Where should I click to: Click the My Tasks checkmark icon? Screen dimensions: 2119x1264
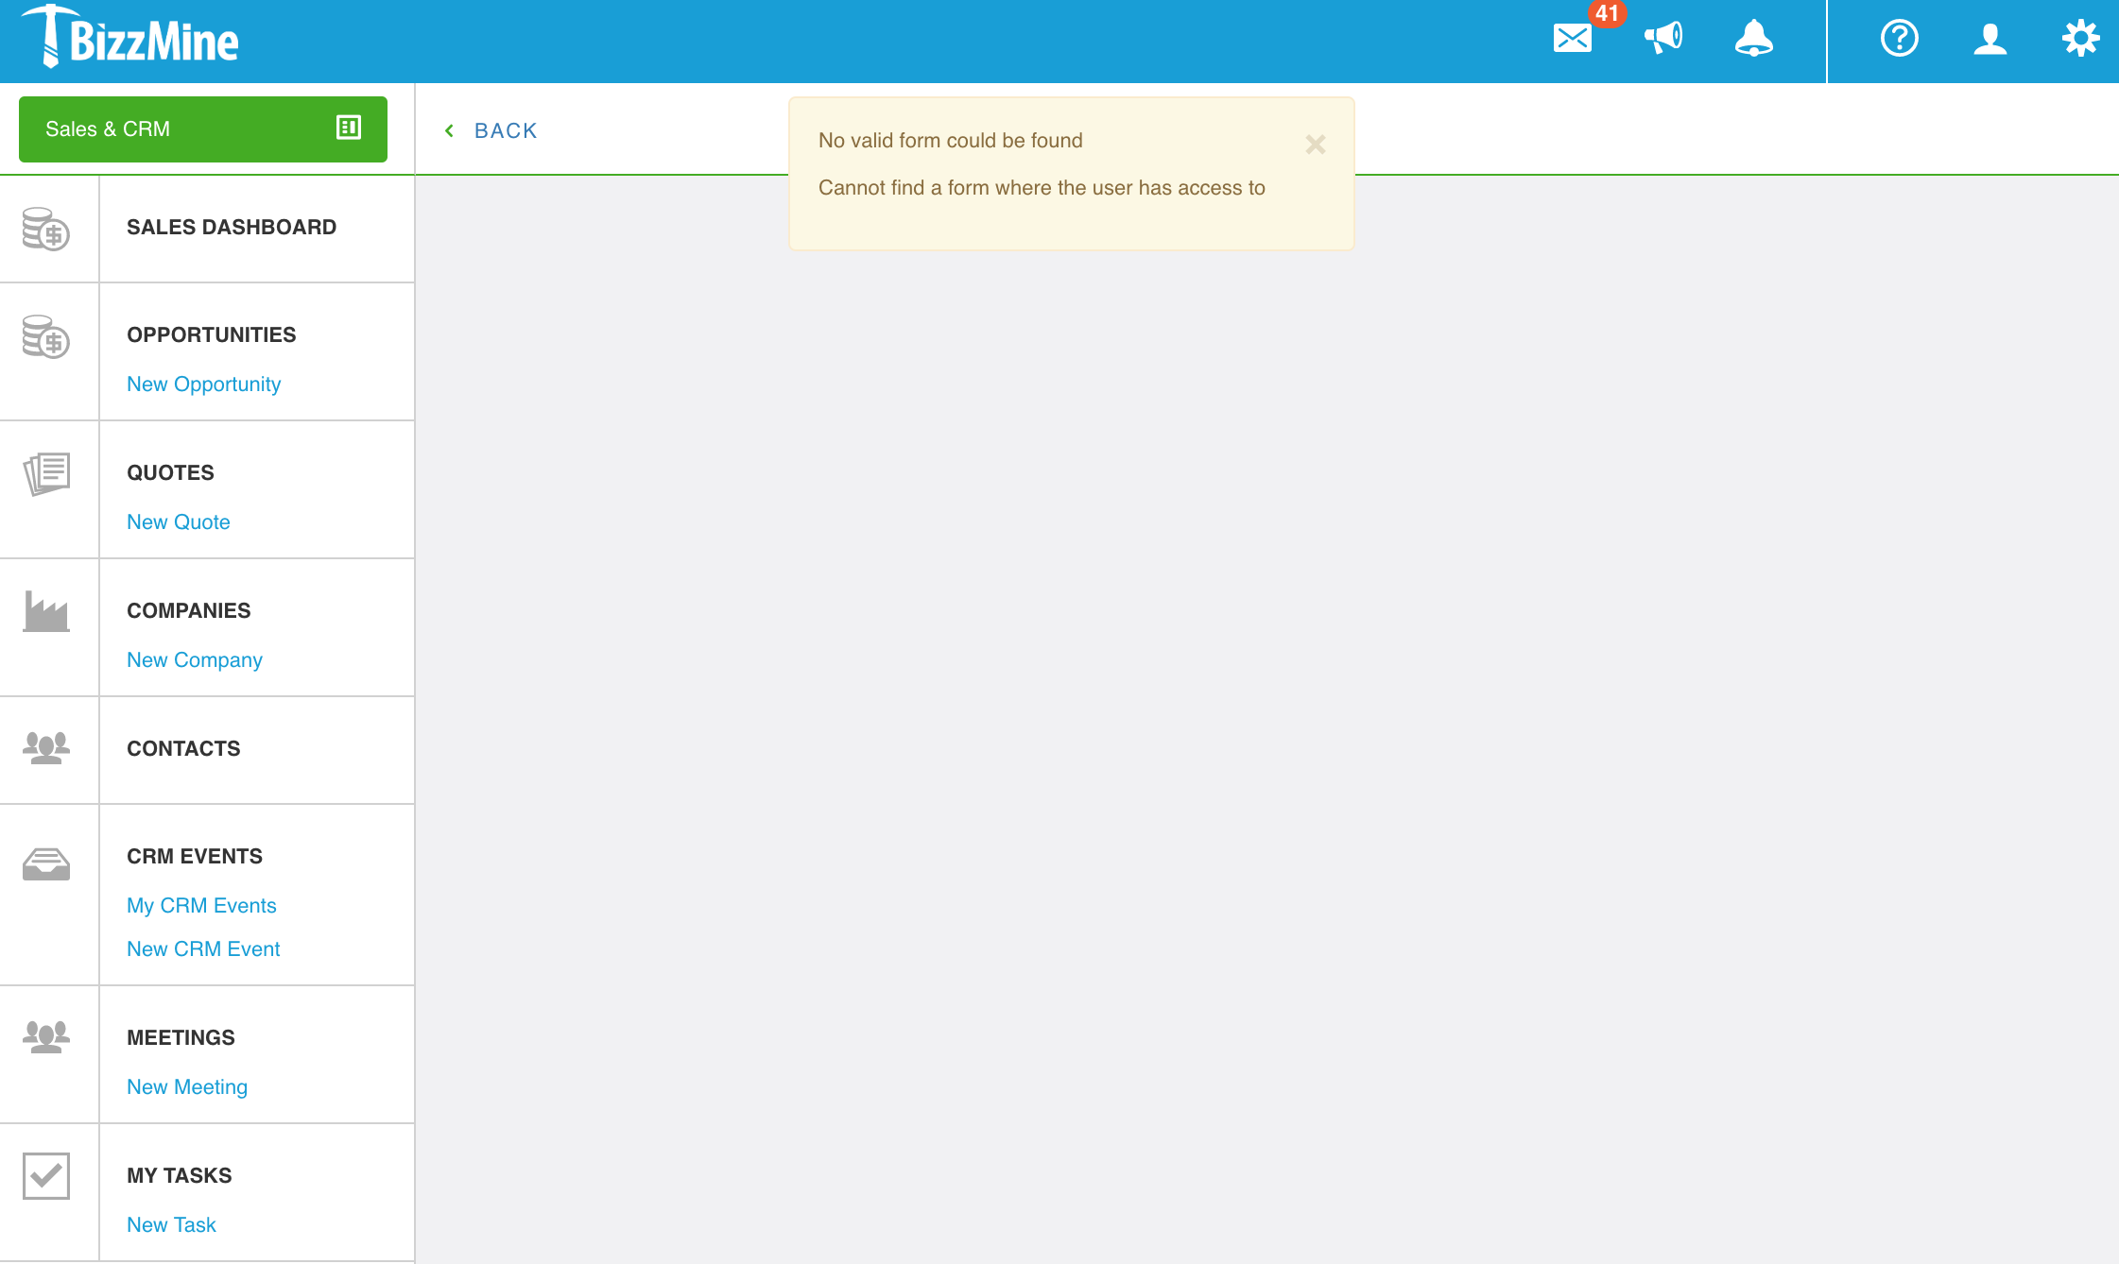point(46,1176)
